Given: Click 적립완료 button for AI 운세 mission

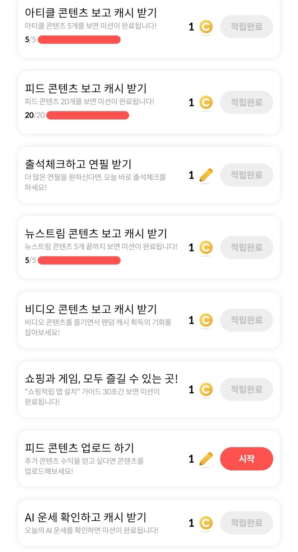Looking at the screenshot, I should [x=246, y=523].
